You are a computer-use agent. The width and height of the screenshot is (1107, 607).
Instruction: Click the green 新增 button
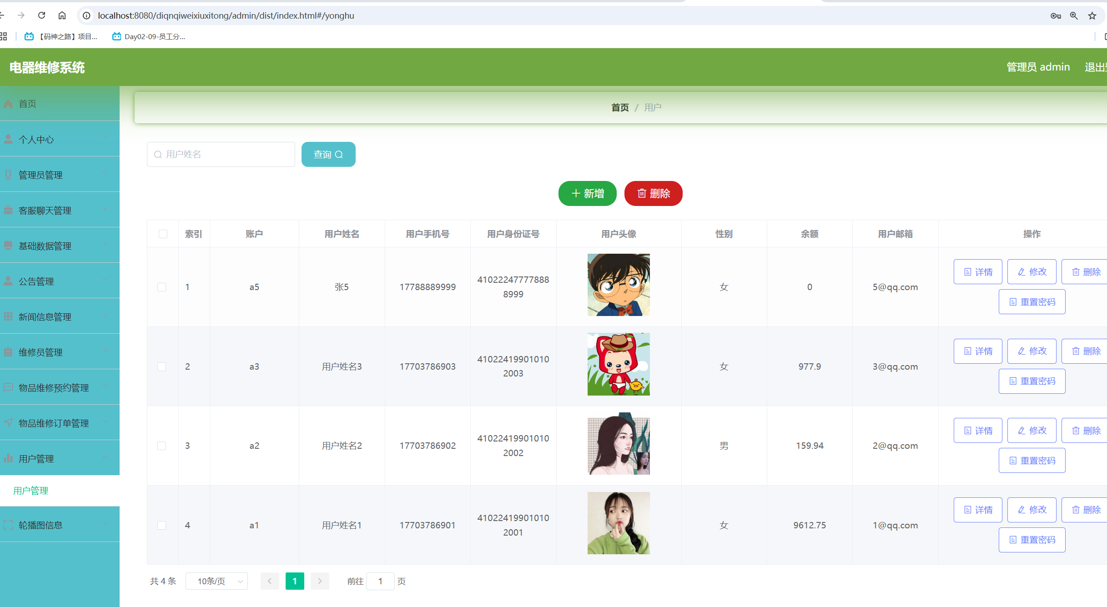tap(588, 194)
